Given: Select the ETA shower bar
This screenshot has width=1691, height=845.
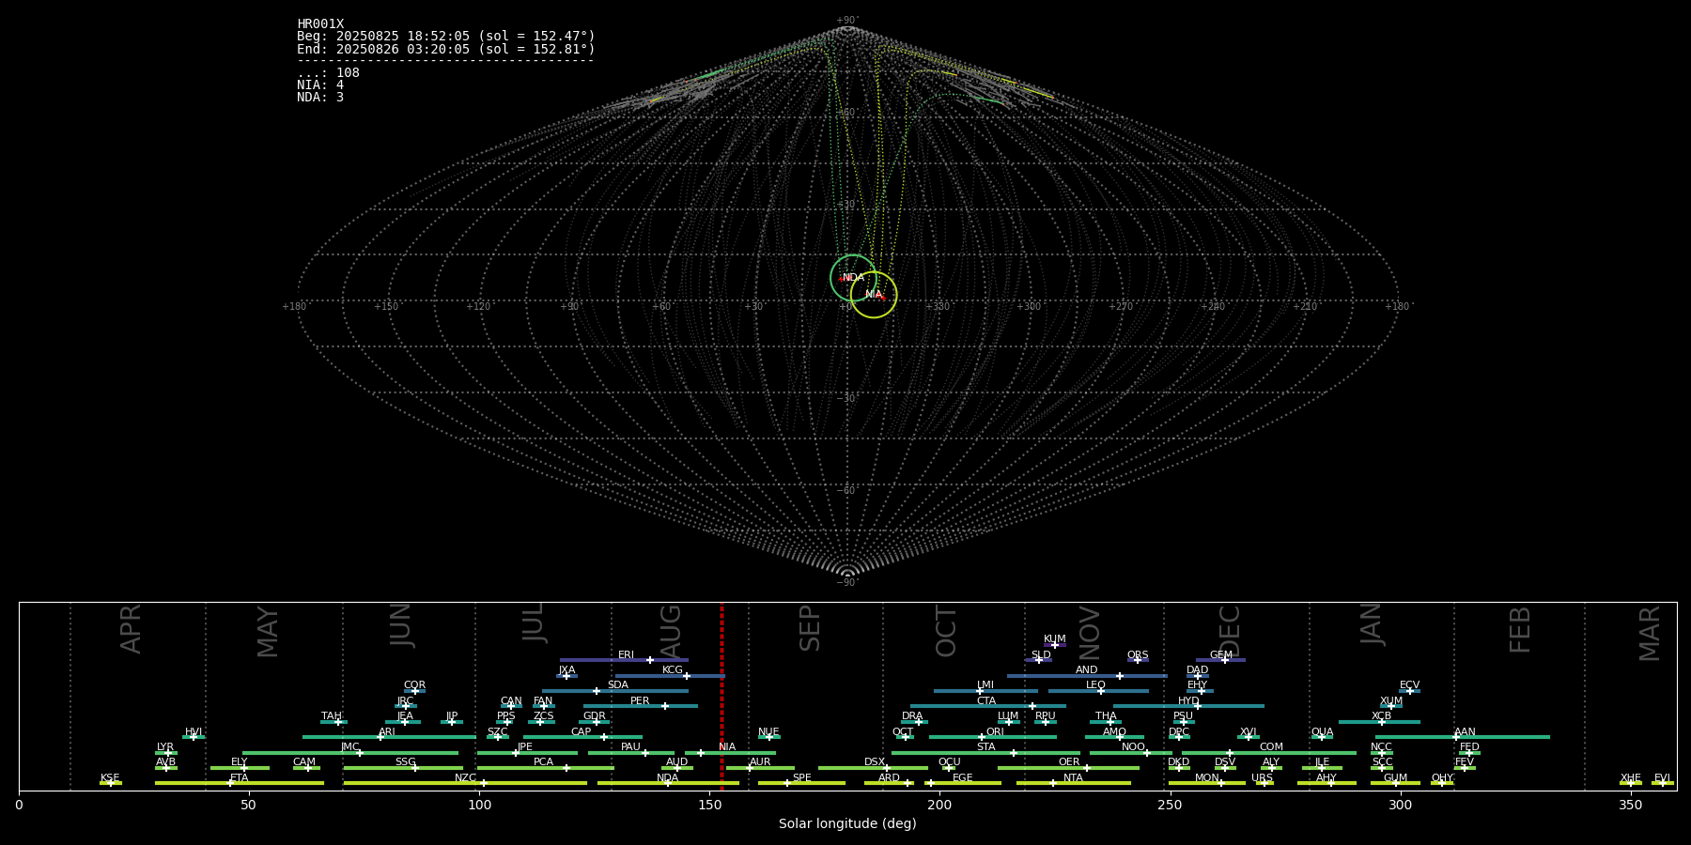Looking at the screenshot, I should pos(240,783).
